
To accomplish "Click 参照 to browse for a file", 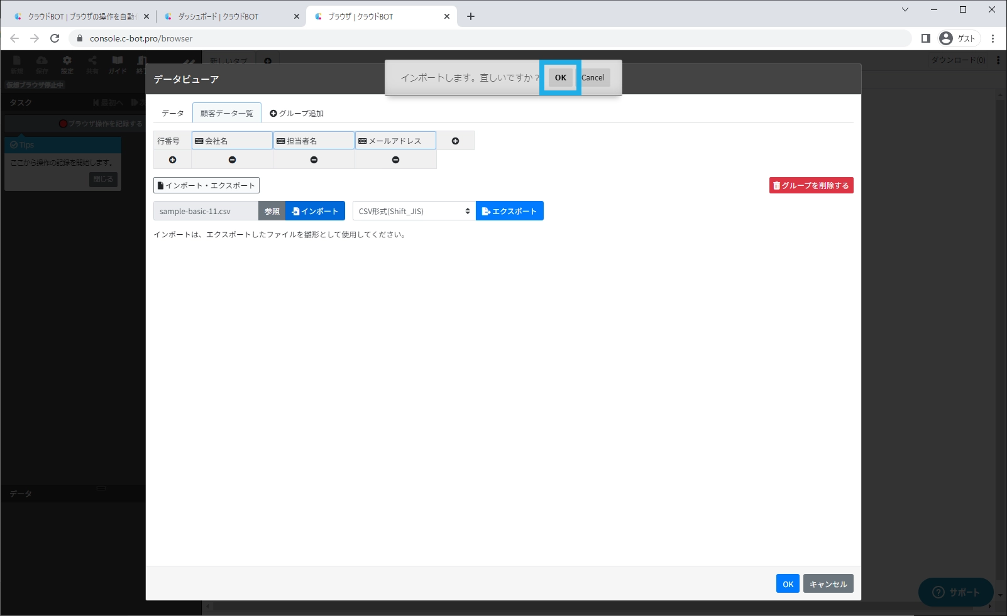I will [x=272, y=211].
